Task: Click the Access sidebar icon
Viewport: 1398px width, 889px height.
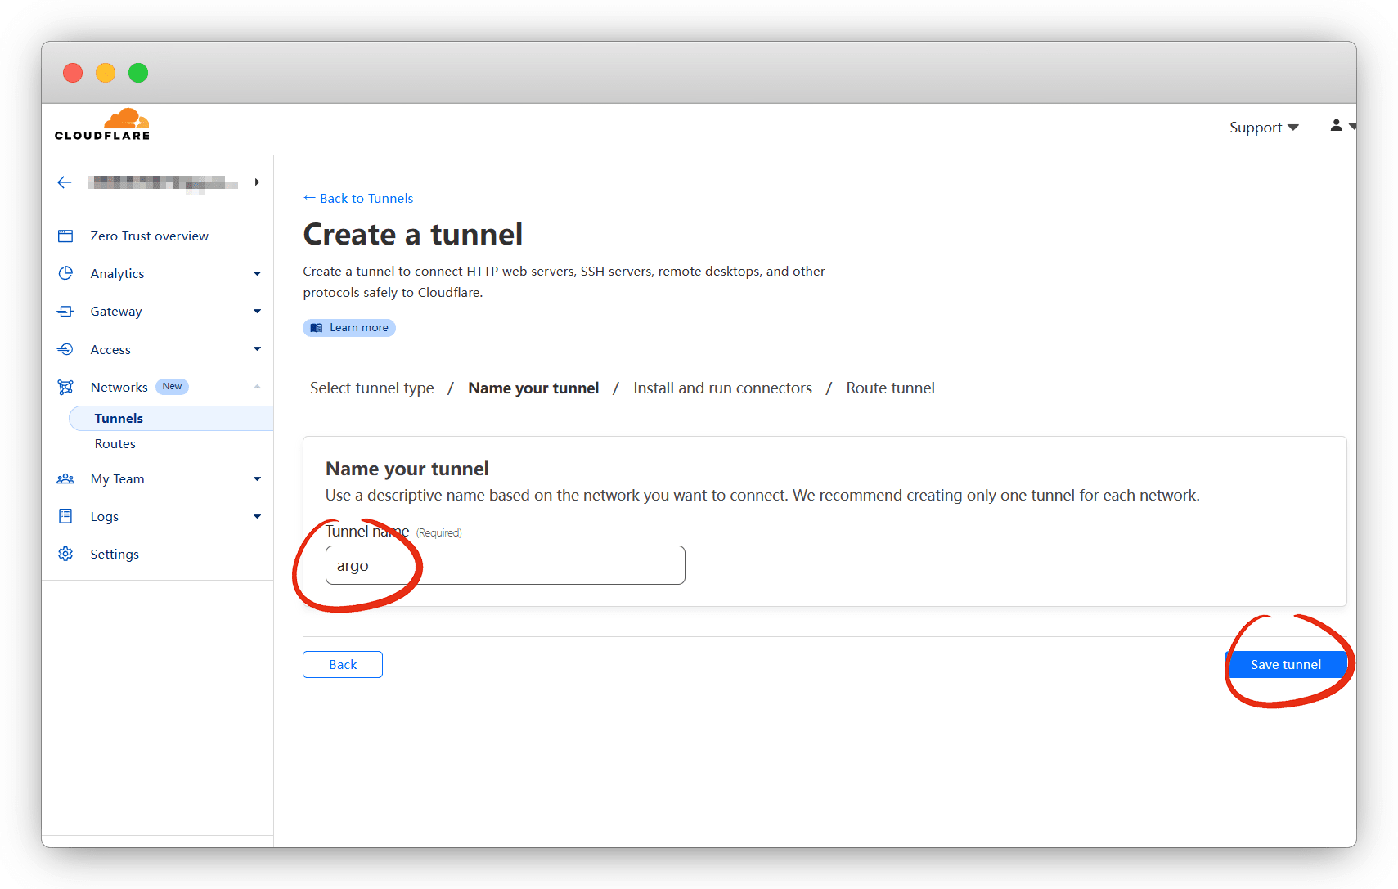Action: point(65,349)
